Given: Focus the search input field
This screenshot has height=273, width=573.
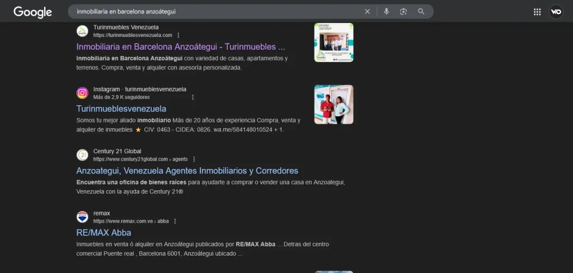Looking at the screenshot, I should 218,12.
